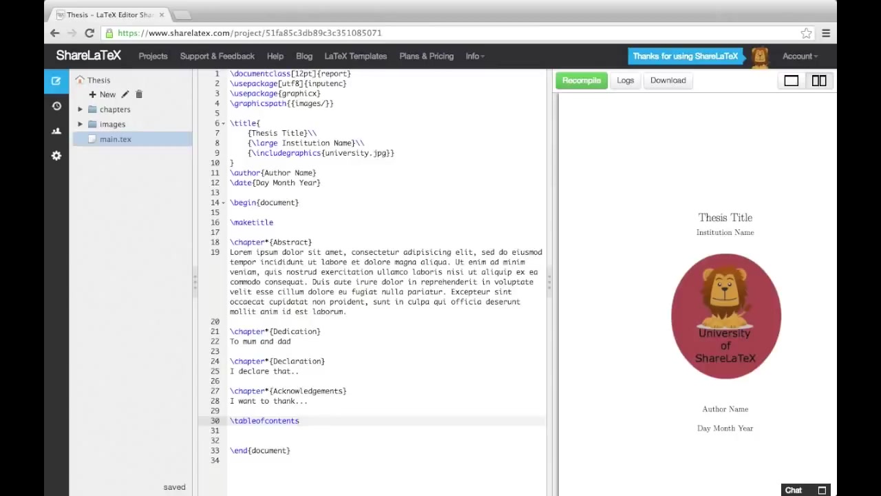The image size is (881, 496).
Task: Expand the images folder arrow
Action: pyautogui.click(x=80, y=124)
